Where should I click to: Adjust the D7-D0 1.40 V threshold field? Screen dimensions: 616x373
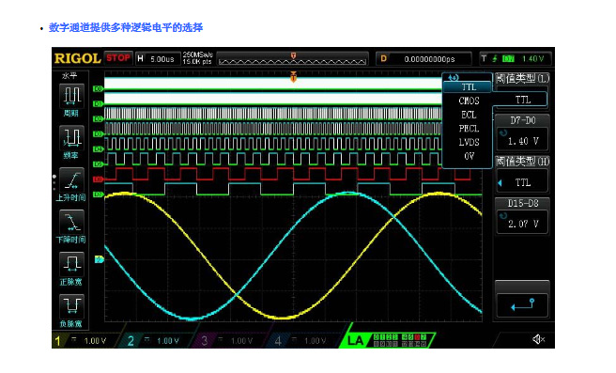coord(522,140)
